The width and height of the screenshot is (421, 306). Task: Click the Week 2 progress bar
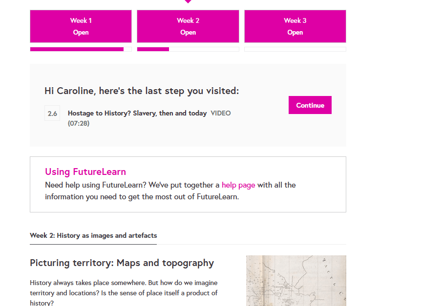[188, 49]
